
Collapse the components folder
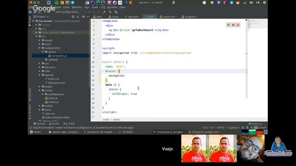39,48
